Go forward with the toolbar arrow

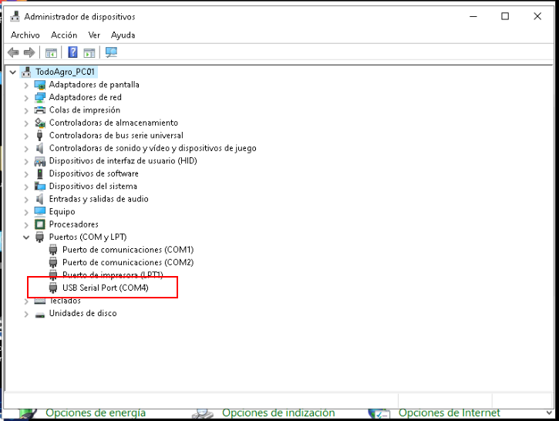tap(29, 52)
